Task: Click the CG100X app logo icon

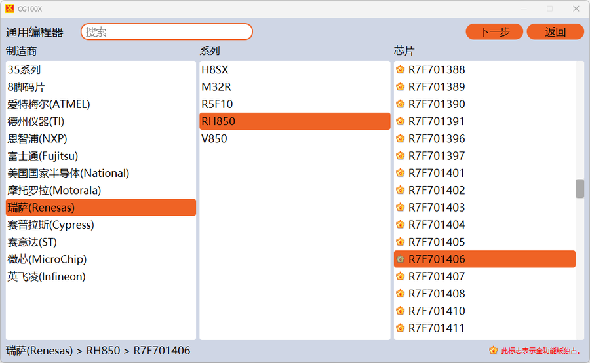Action: tap(9, 9)
